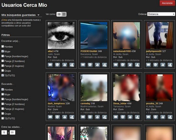Send message to patty4queen88

pyautogui.click(x=148, y=65)
